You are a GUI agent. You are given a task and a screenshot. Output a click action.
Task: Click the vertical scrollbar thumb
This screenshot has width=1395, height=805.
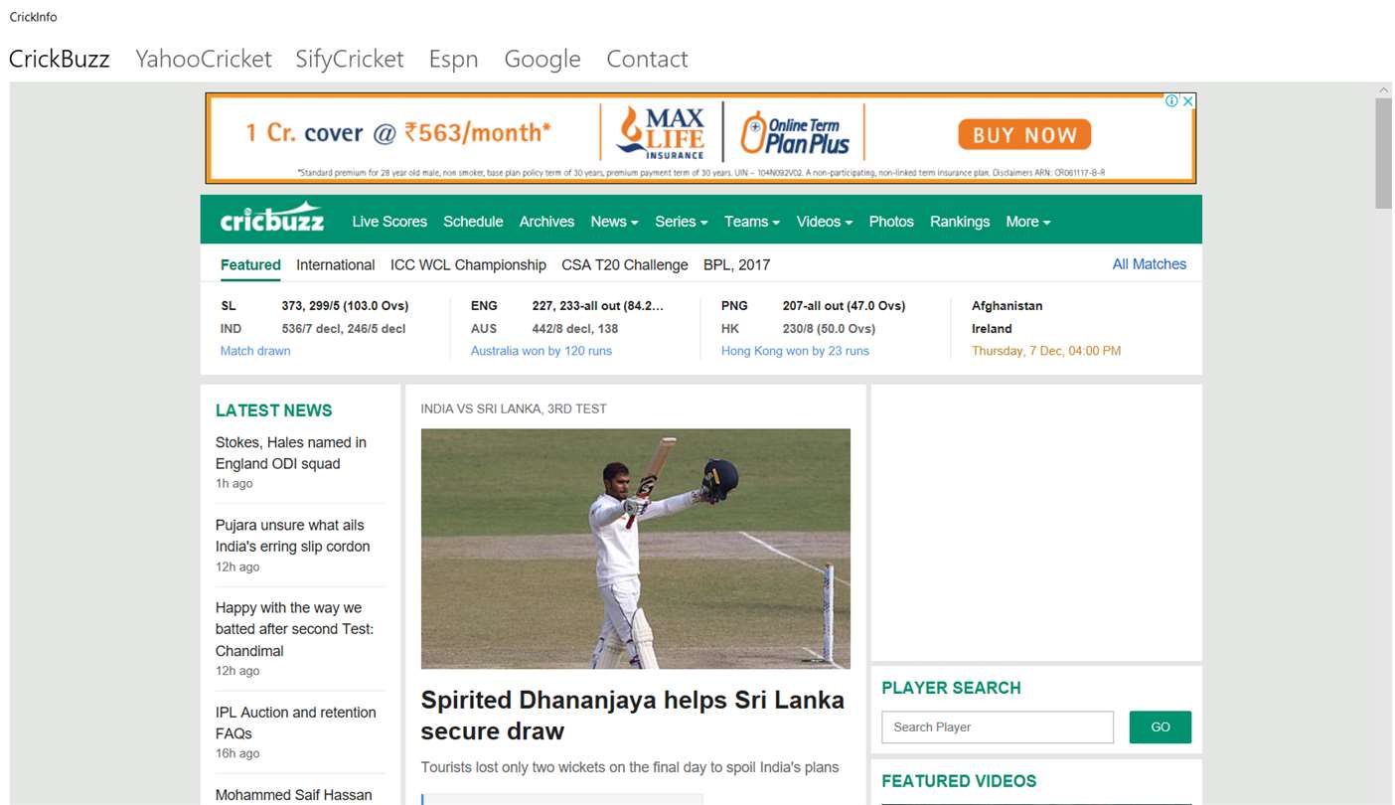1384,153
